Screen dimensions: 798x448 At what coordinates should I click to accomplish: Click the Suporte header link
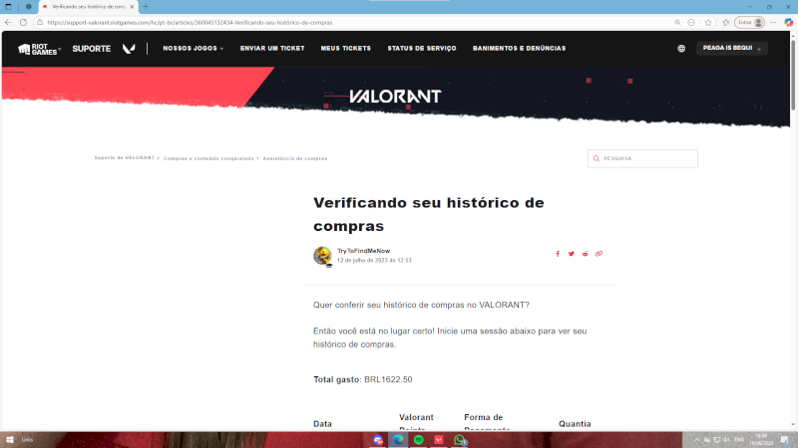point(92,49)
